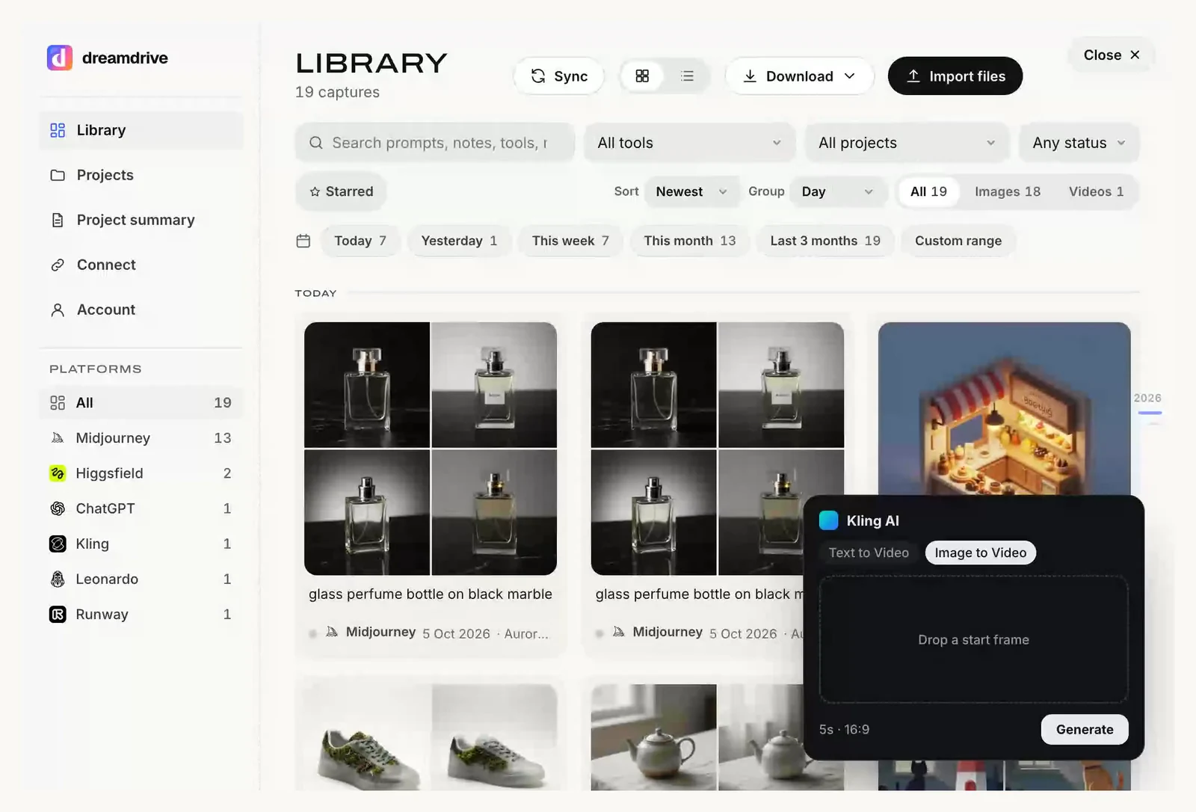Expand the All tools dropdown
Image resolution: width=1196 pixels, height=812 pixels.
coord(690,143)
